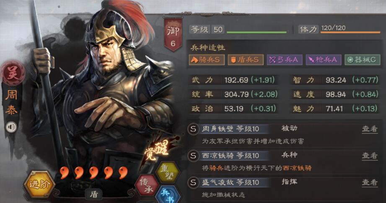Click the red 吴 faction emblem
Screen dimensions: 386x203
pos(13,73)
